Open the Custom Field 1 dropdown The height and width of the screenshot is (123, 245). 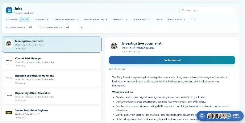click(35, 27)
